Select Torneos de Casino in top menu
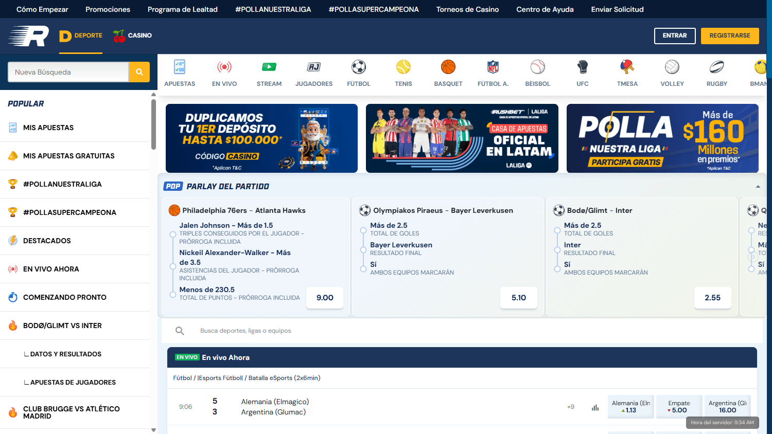The image size is (772, 434). tap(467, 9)
